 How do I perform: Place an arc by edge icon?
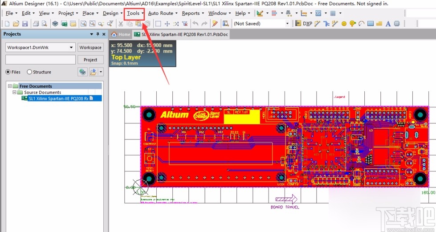pos(361,24)
